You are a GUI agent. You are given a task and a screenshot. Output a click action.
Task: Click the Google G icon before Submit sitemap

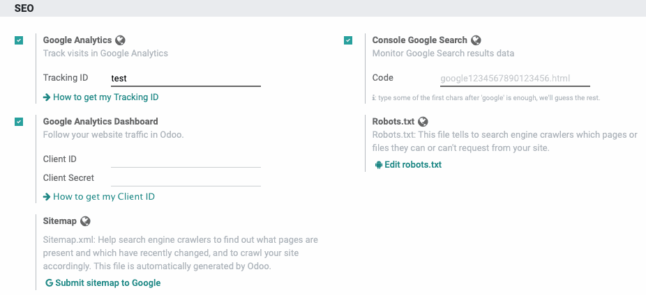point(49,282)
